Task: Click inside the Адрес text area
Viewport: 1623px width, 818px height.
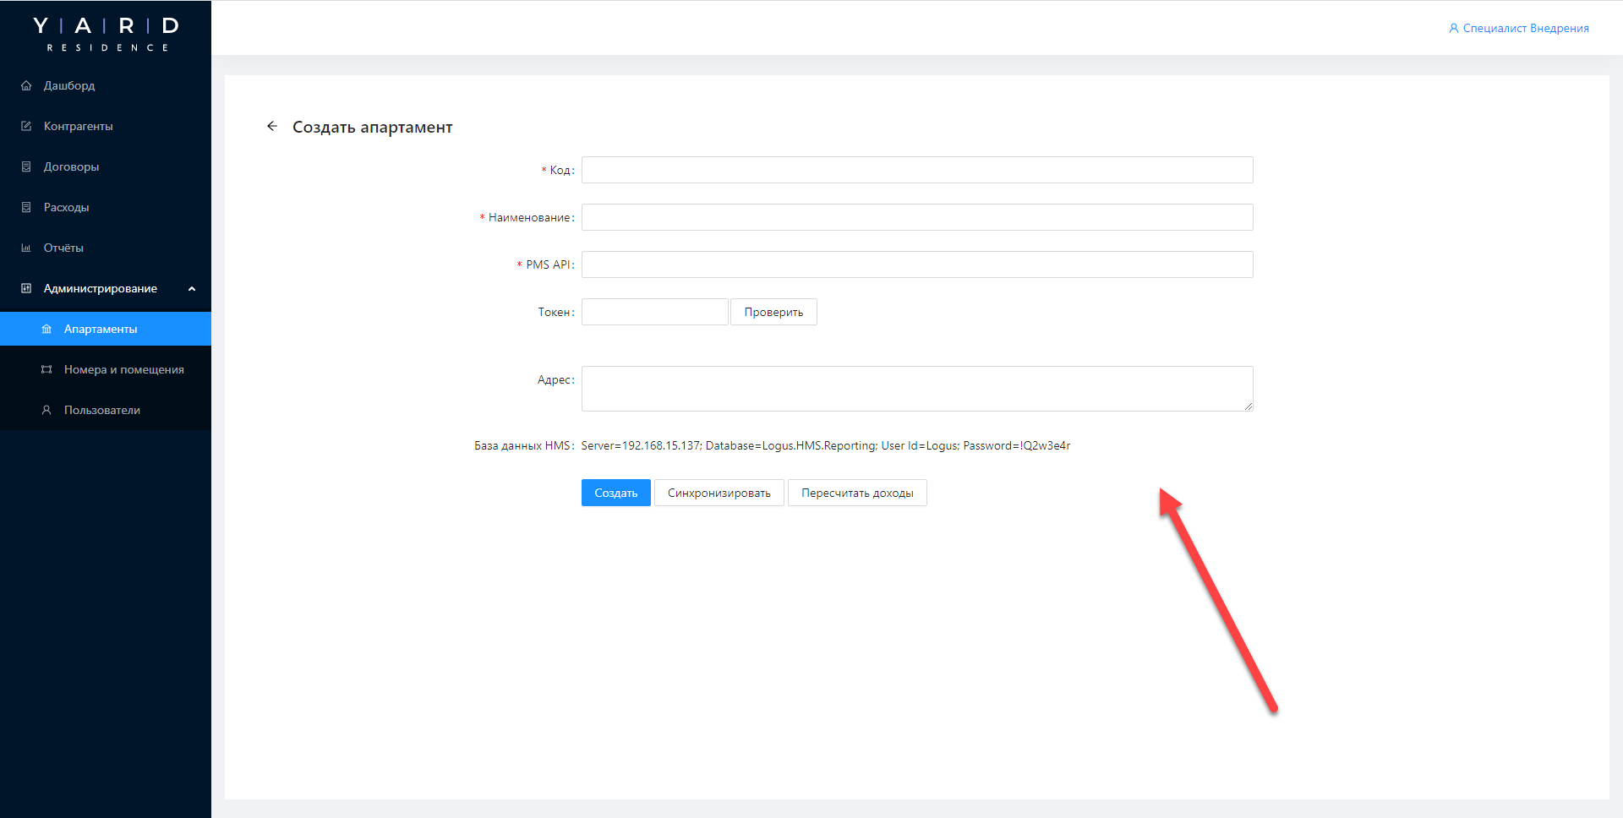Action: tap(916, 389)
